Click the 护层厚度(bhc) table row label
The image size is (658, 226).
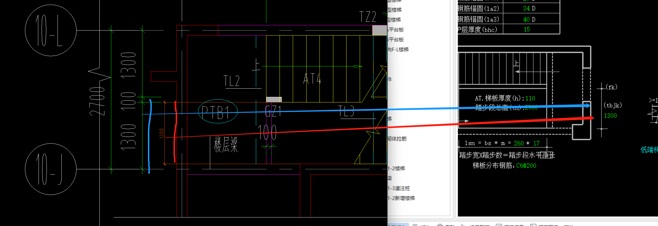pos(477,29)
